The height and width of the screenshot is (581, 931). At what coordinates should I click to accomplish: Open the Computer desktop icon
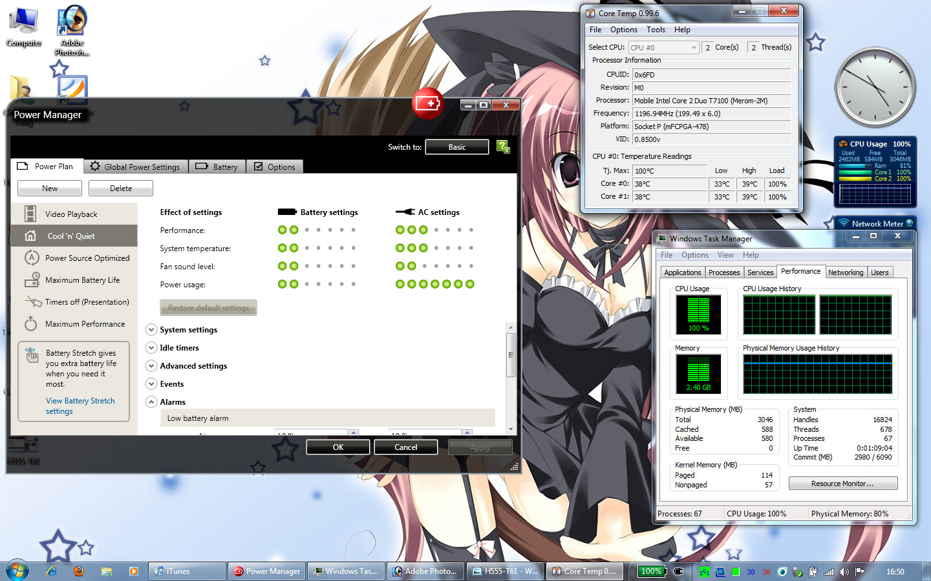pos(24,27)
